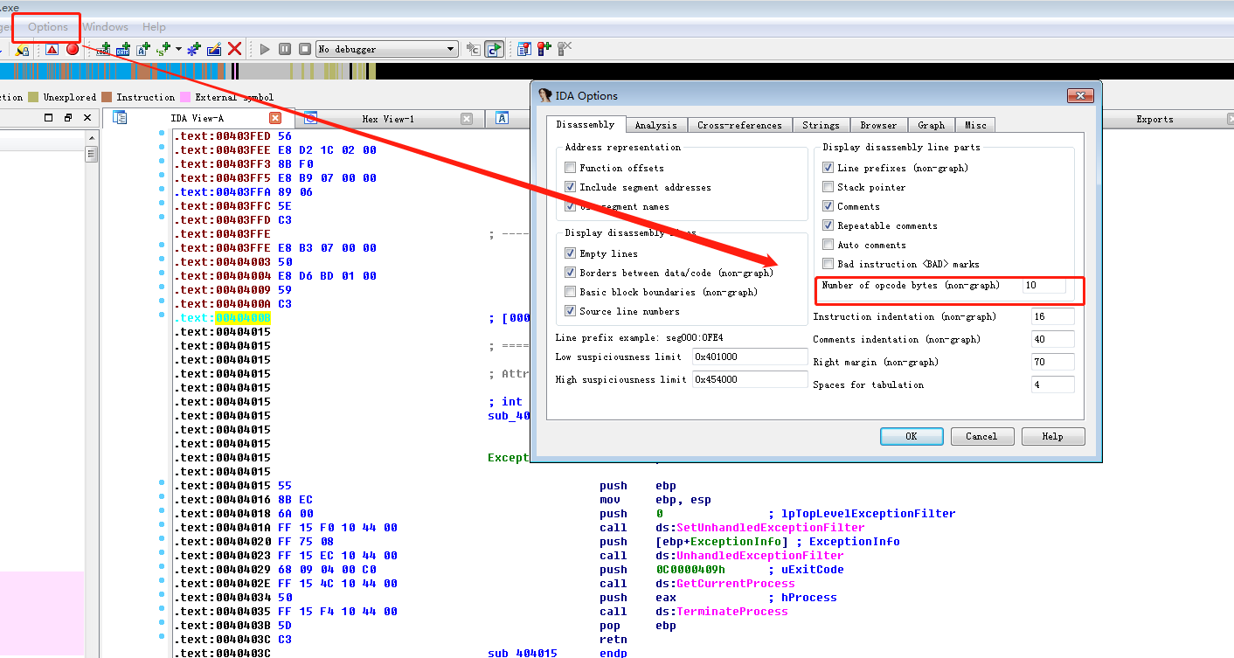Click the Low suspiciousness limit field
1234x658 pixels.
750,357
